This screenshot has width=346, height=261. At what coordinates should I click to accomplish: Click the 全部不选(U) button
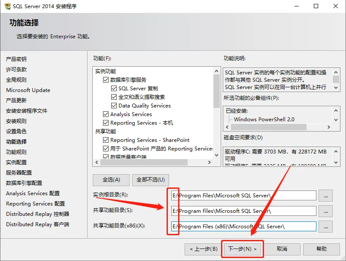tap(151, 180)
